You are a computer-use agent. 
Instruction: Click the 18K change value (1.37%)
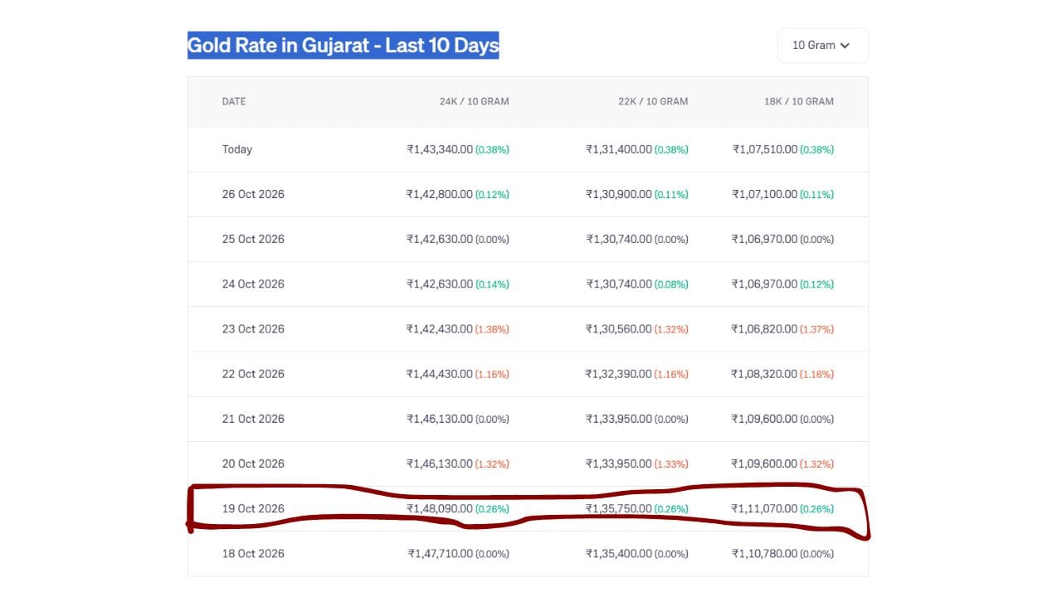click(x=817, y=329)
